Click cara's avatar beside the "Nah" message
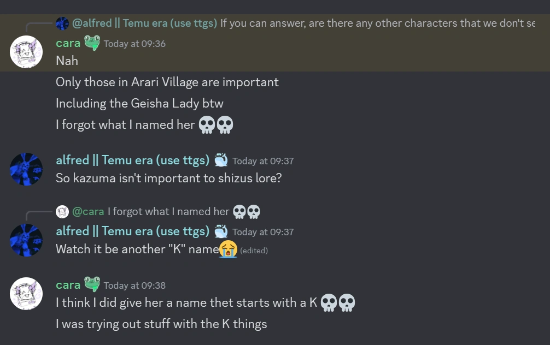This screenshot has width=550, height=345. [x=26, y=52]
